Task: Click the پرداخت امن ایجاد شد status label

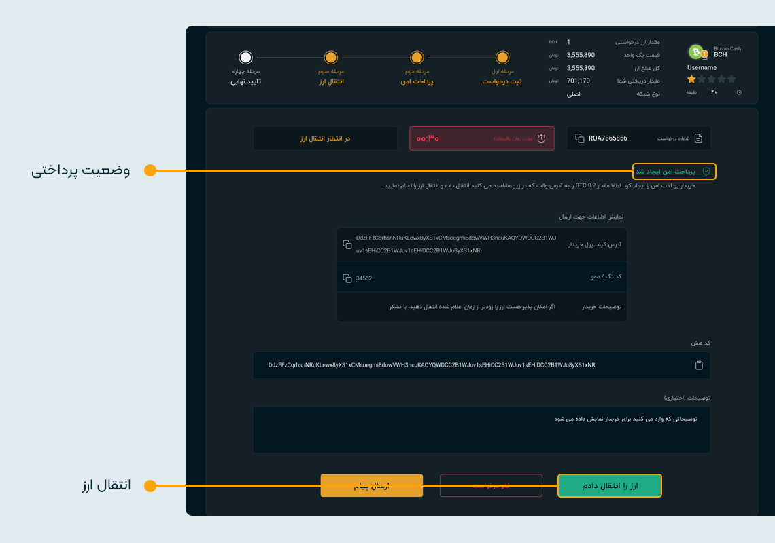Action: pos(666,171)
